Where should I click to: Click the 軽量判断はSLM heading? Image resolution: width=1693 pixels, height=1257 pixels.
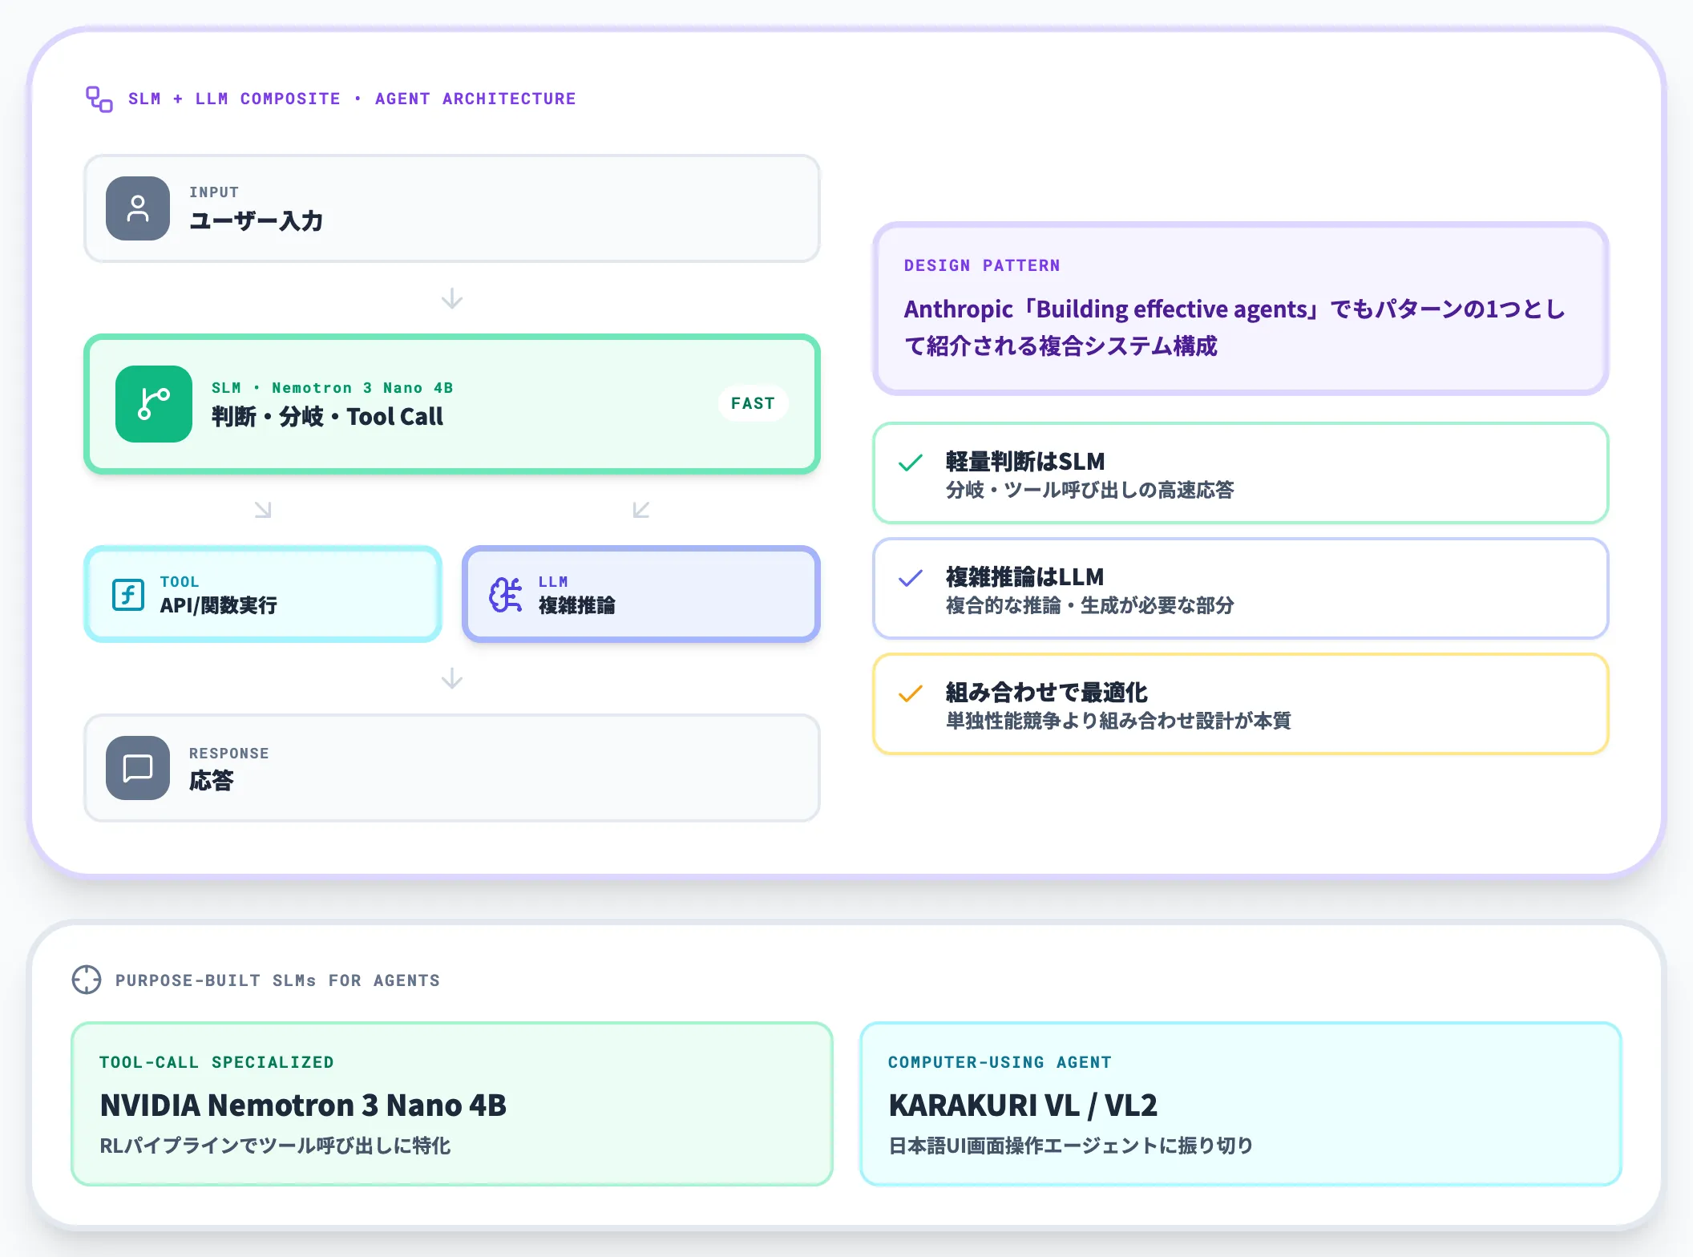point(1025,462)
